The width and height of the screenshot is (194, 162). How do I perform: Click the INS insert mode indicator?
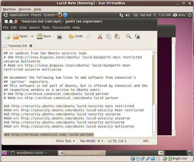click(145, 141)
